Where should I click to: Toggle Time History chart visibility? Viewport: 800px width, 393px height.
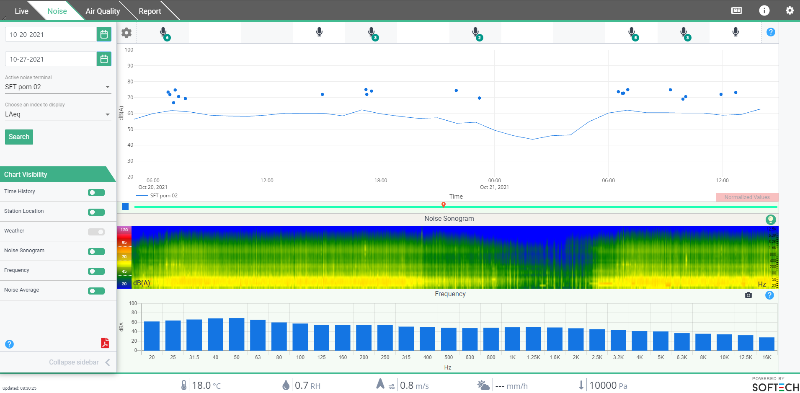96,192
